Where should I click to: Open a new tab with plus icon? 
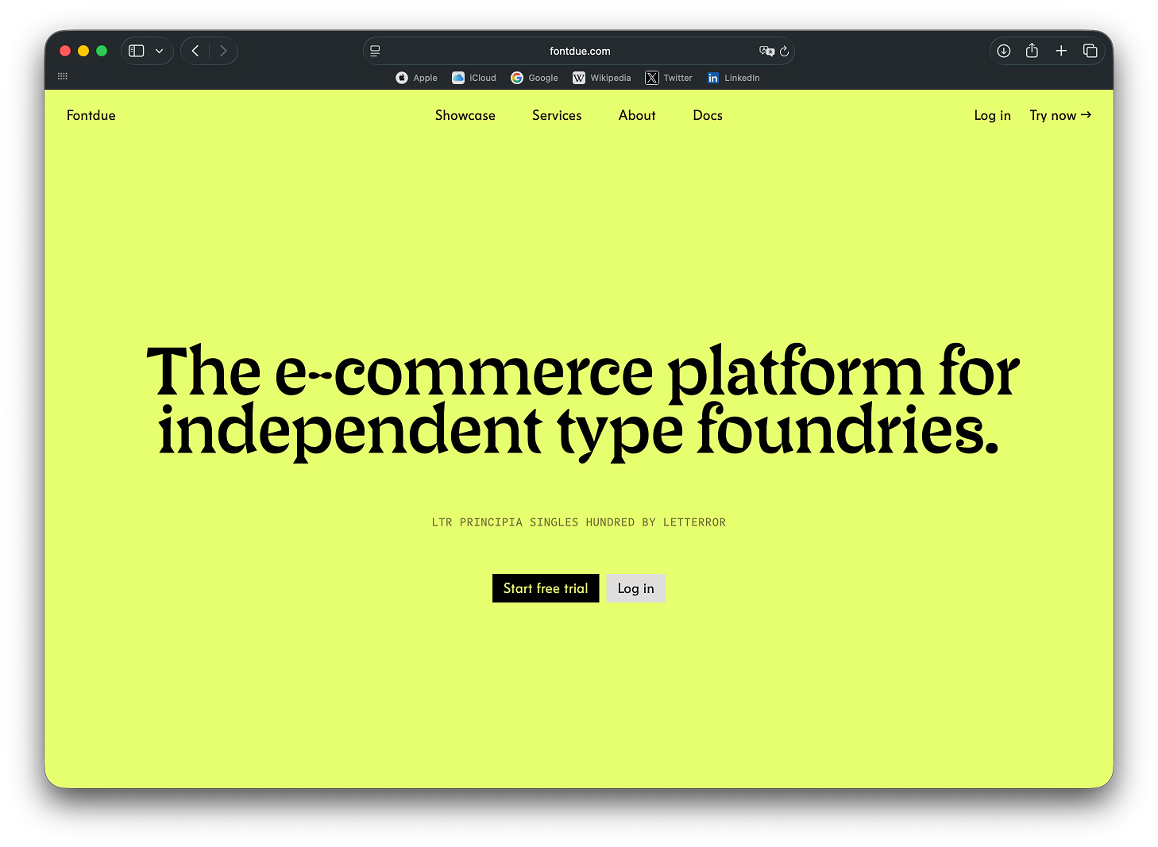[1061, 51]
